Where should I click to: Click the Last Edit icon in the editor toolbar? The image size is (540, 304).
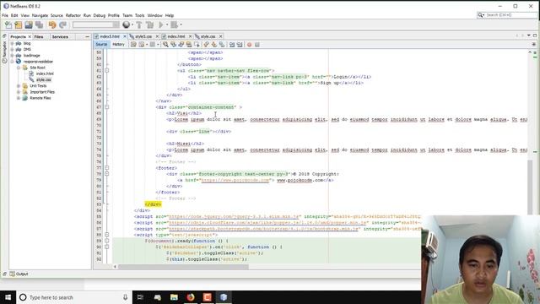(133, 45)
